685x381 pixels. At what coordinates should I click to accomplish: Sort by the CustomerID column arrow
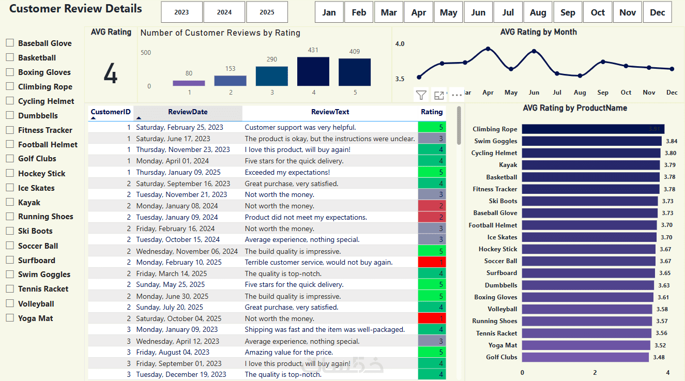coord(94,118)
